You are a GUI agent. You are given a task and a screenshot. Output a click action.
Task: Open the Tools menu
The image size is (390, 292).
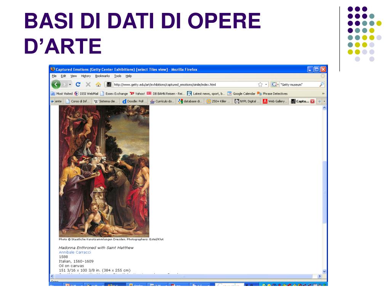[118, 76]
